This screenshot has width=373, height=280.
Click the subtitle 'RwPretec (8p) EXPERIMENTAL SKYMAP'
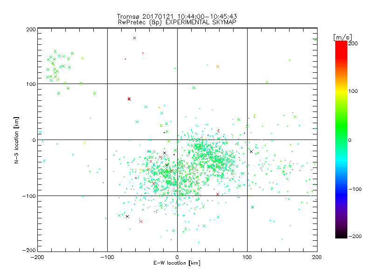[x=177, y=22]
